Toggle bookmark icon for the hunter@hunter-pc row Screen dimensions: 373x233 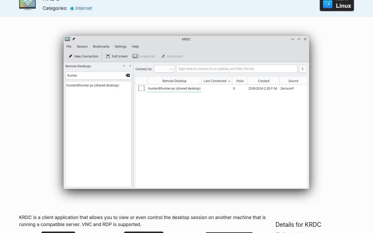(141, 89)
